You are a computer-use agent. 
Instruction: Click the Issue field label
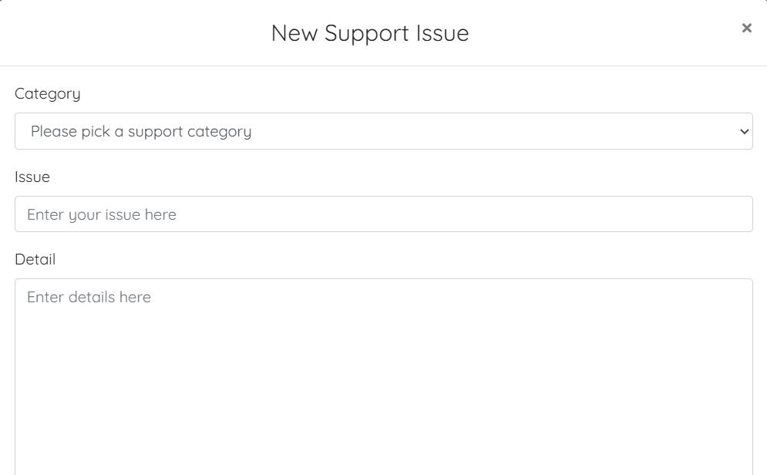(x=32, y=177)
